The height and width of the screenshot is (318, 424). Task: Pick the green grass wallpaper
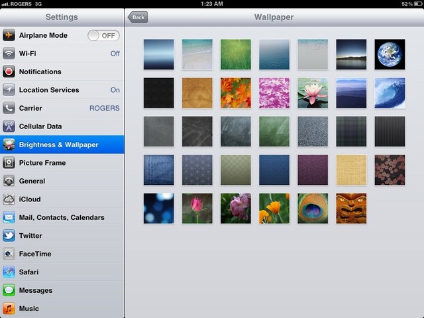(236, 54)
